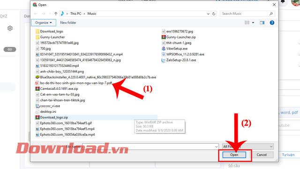
Task: Expand the address bar history dropdown
Action: (x=208, y=14)
